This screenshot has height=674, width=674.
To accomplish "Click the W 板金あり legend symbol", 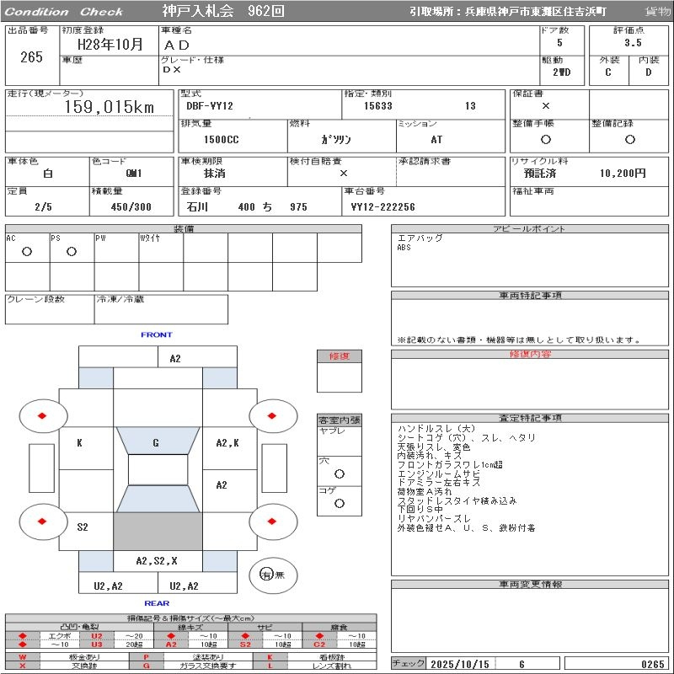I will (x=22, y=656).
